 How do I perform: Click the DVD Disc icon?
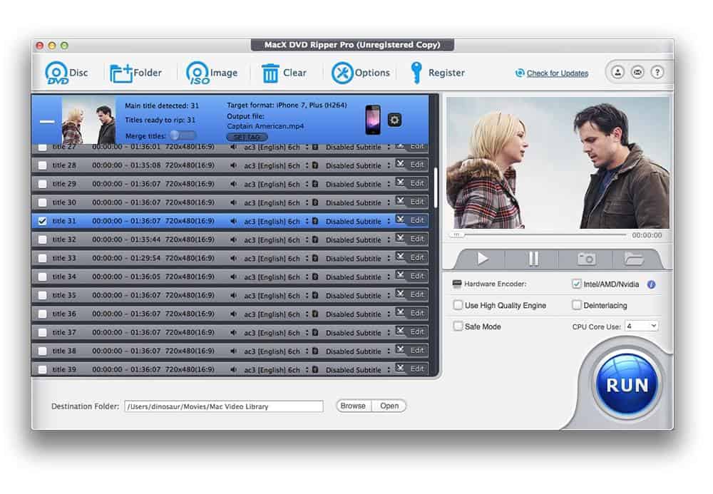coord(56,73)
